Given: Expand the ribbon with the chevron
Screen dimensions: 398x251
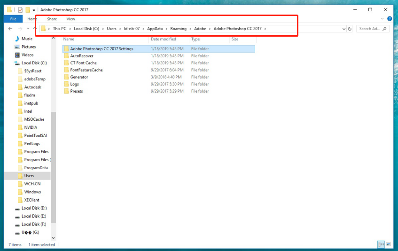Looking at the screenshot, I should point(382,19).
